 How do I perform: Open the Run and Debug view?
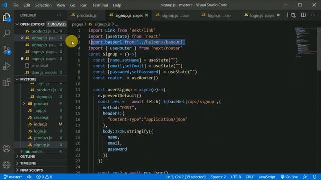6,66
